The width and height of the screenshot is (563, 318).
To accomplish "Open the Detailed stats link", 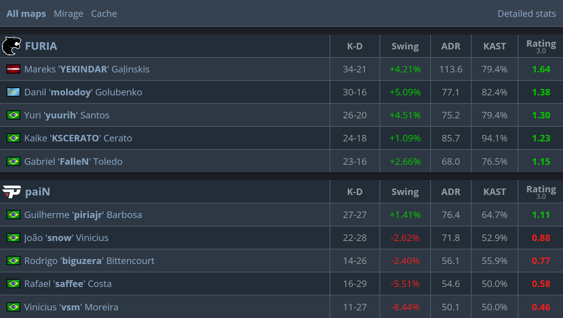I will click(x=527, y=14).
